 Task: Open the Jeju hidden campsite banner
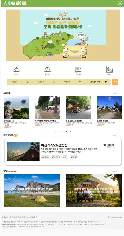(63, 35)
